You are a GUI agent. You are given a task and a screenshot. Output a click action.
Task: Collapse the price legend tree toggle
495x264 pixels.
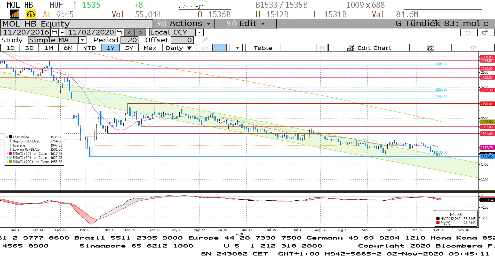pos(7,137)
